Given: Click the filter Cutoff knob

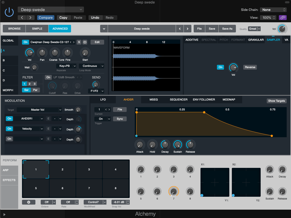Looking at the screenshot, I should [x=52, y=86].
